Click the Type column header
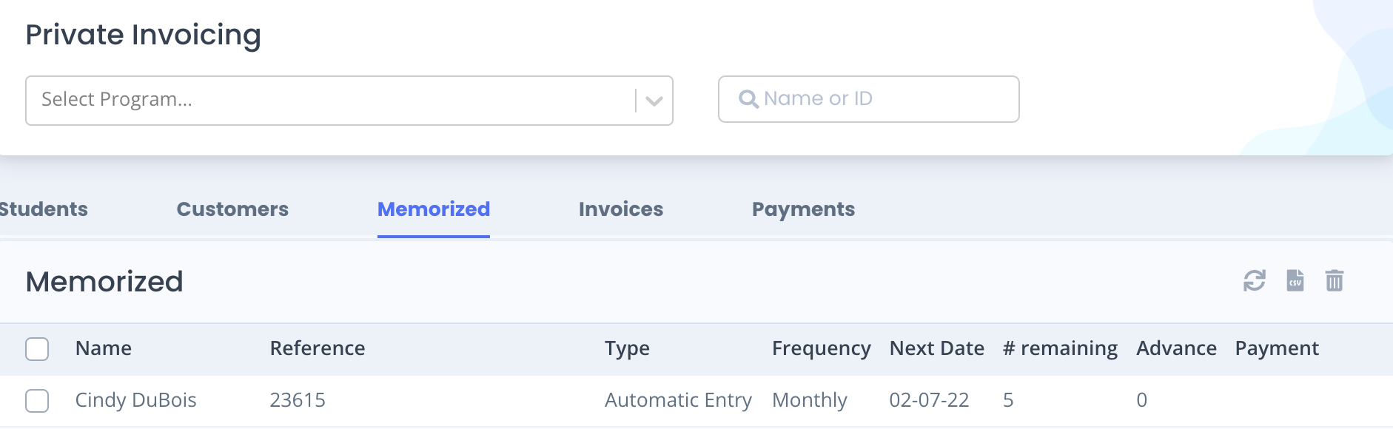The height and width of the screenshot is (429, 1393). tap(627, 348)
